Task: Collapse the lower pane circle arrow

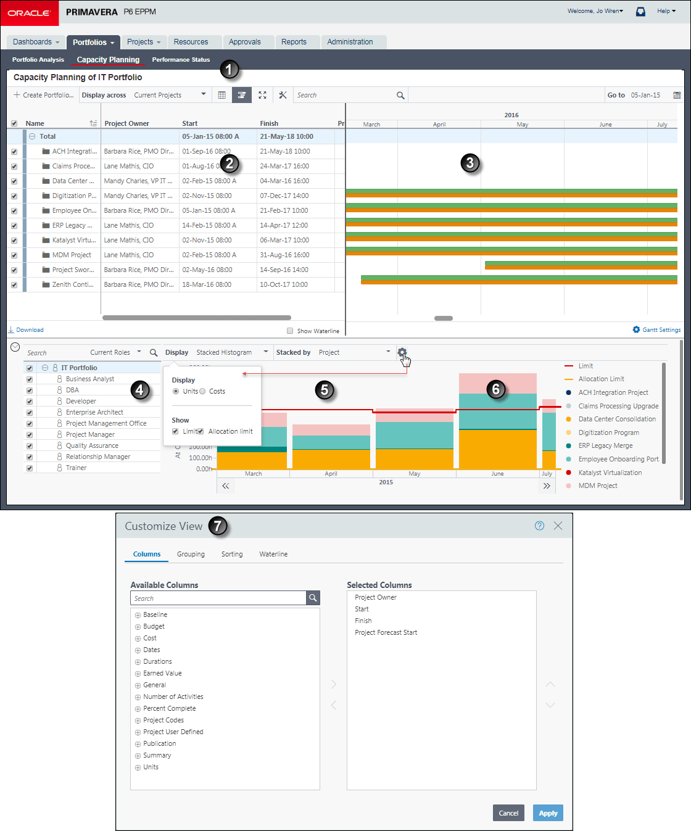Action: (15, 347)
